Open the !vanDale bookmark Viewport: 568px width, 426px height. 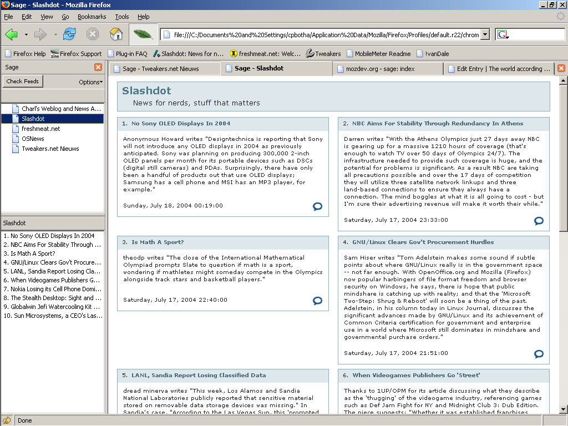[433, 54]
